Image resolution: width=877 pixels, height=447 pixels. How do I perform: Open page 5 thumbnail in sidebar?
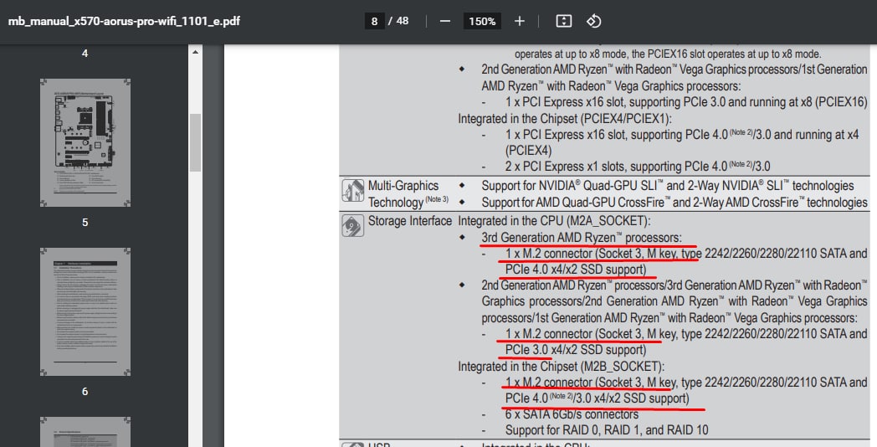point(85,142)
